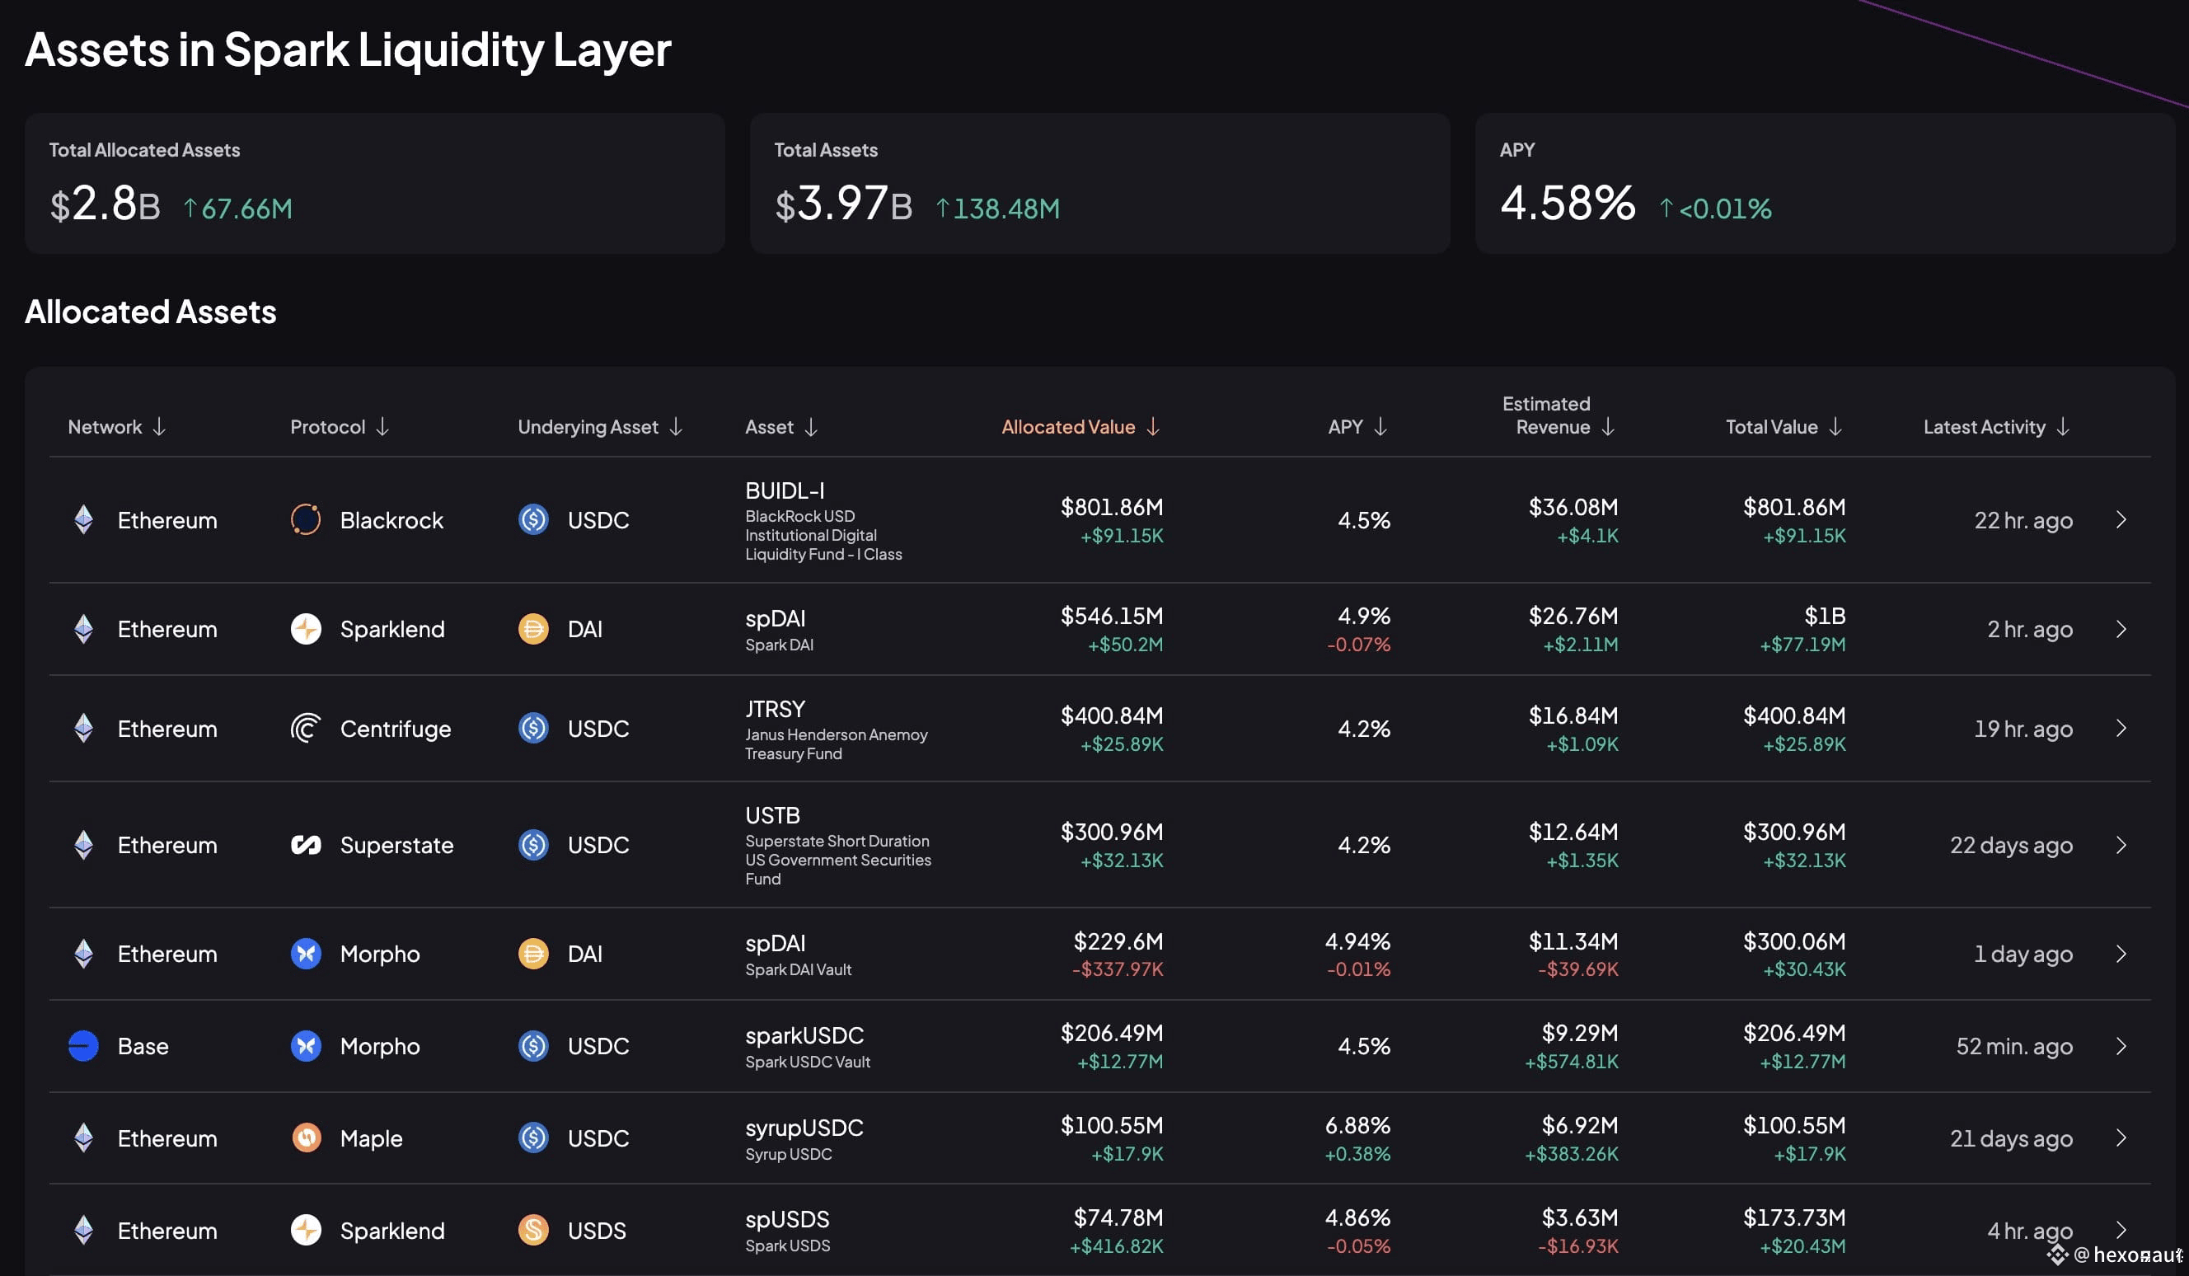
Task: Click the USDC icon in the BUIDL-I row
Action: pos(533,519)
